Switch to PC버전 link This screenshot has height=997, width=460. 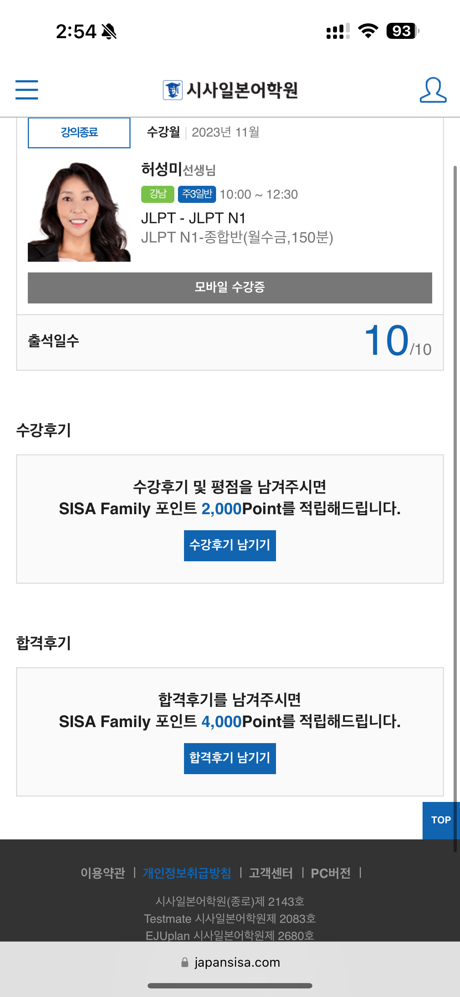point(331,873)
